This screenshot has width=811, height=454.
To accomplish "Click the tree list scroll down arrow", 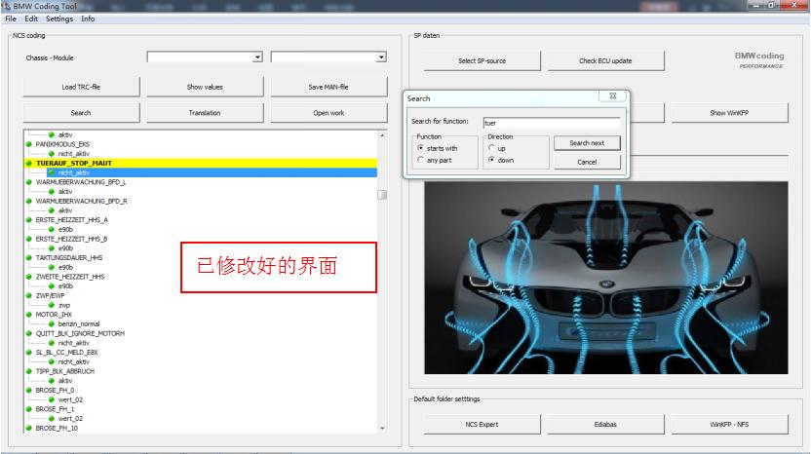I will [x=382, y=428].
